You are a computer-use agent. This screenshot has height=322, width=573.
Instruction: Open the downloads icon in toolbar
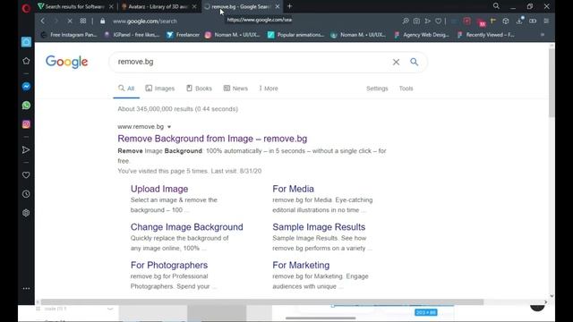(519, 21)
